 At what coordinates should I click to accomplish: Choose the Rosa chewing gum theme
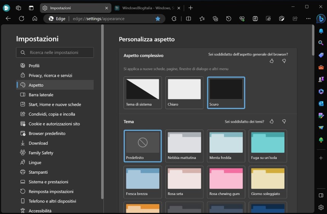226,182
